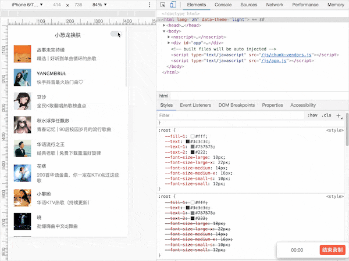
Task: Toggle the theme skin switch
Action: pyautogui.click(x=116, y=35)
